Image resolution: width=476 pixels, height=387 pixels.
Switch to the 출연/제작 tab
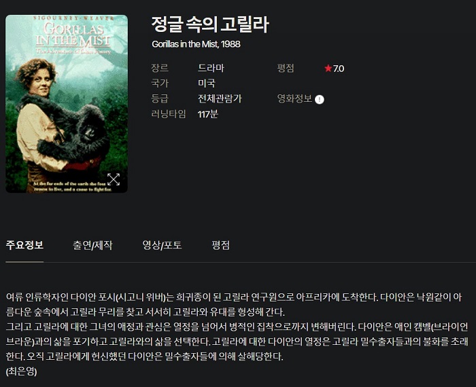pos(92,245)
